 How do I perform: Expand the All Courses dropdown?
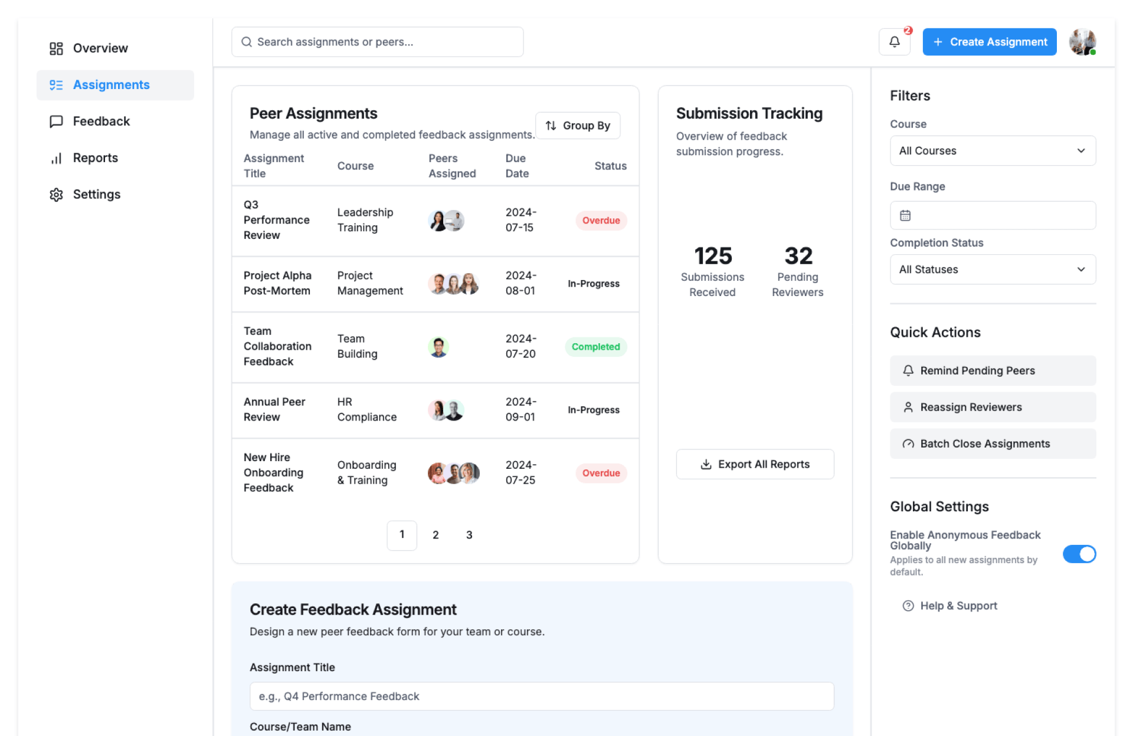point(993,151)
